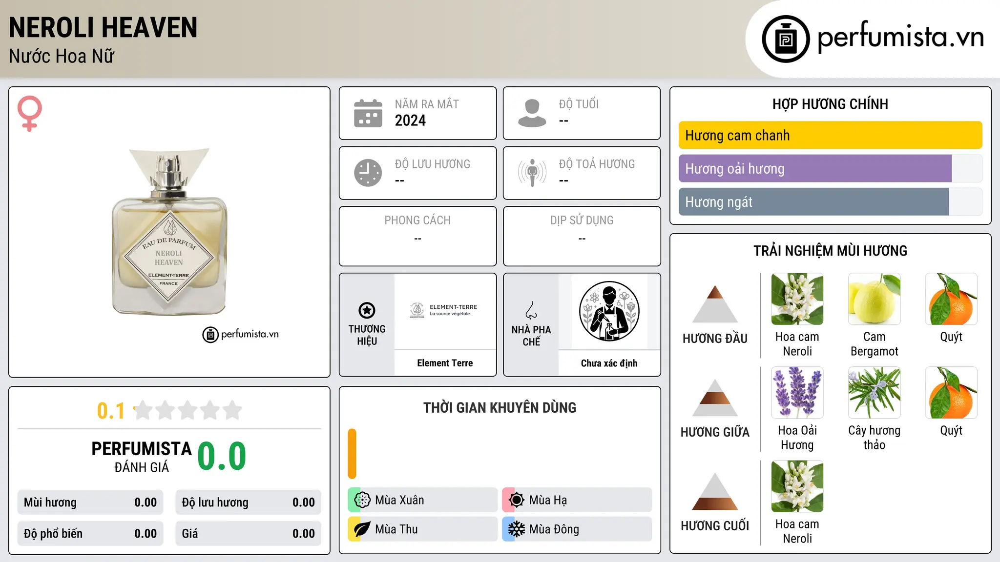1000x562 pixels.
Task: Select the Hoa cam Neroli top note image
Action: [797, 299]
